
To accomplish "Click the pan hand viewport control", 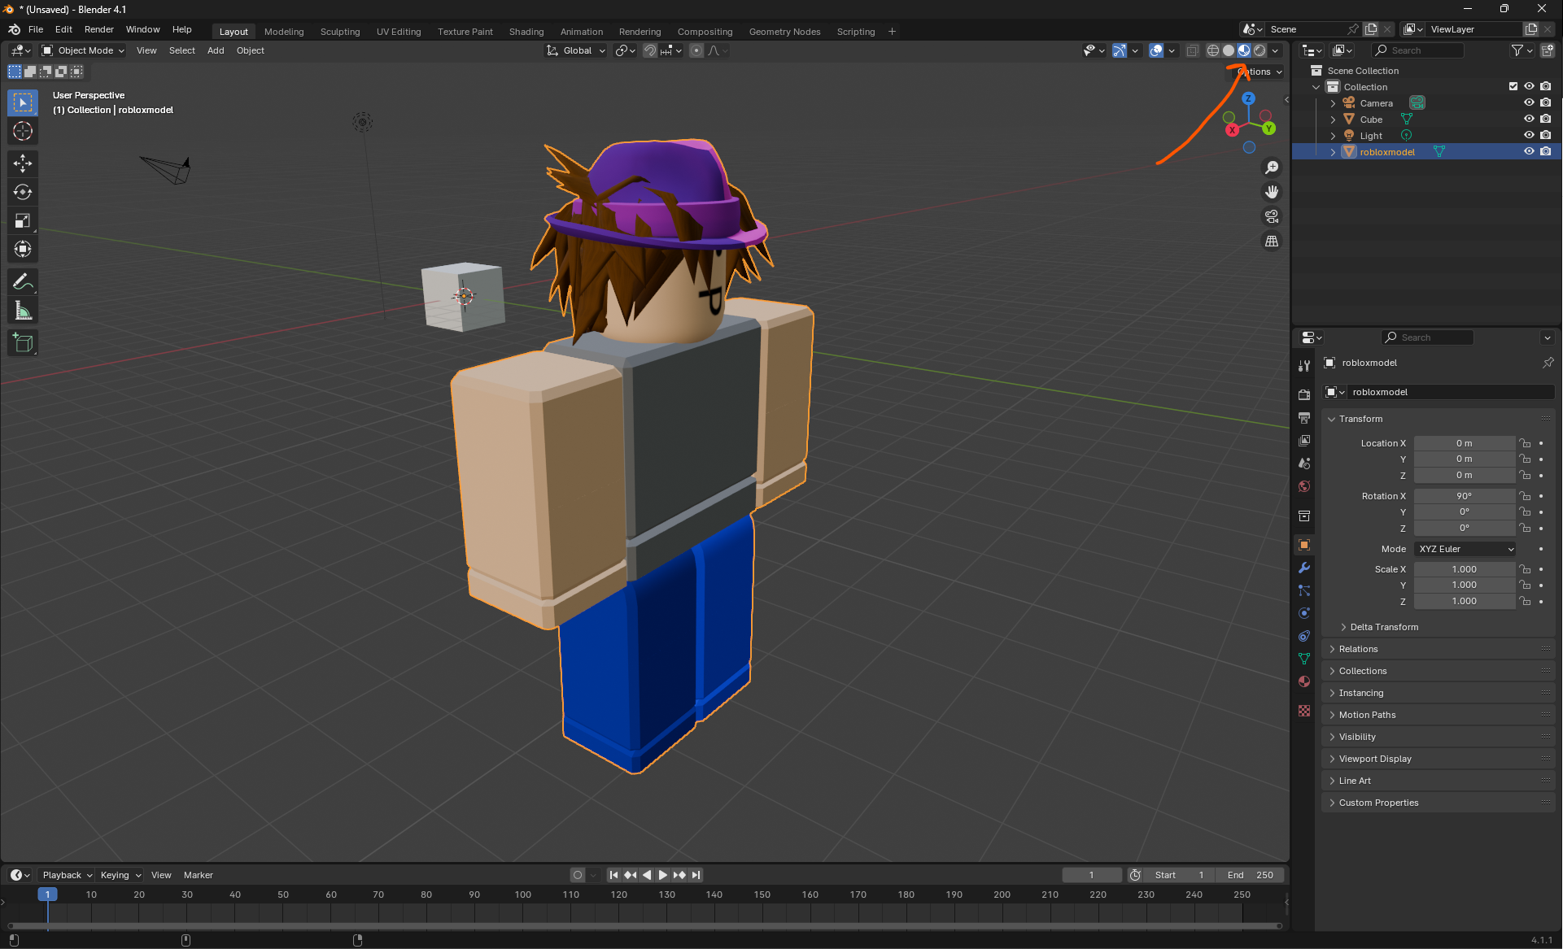I will [1272, 192].
